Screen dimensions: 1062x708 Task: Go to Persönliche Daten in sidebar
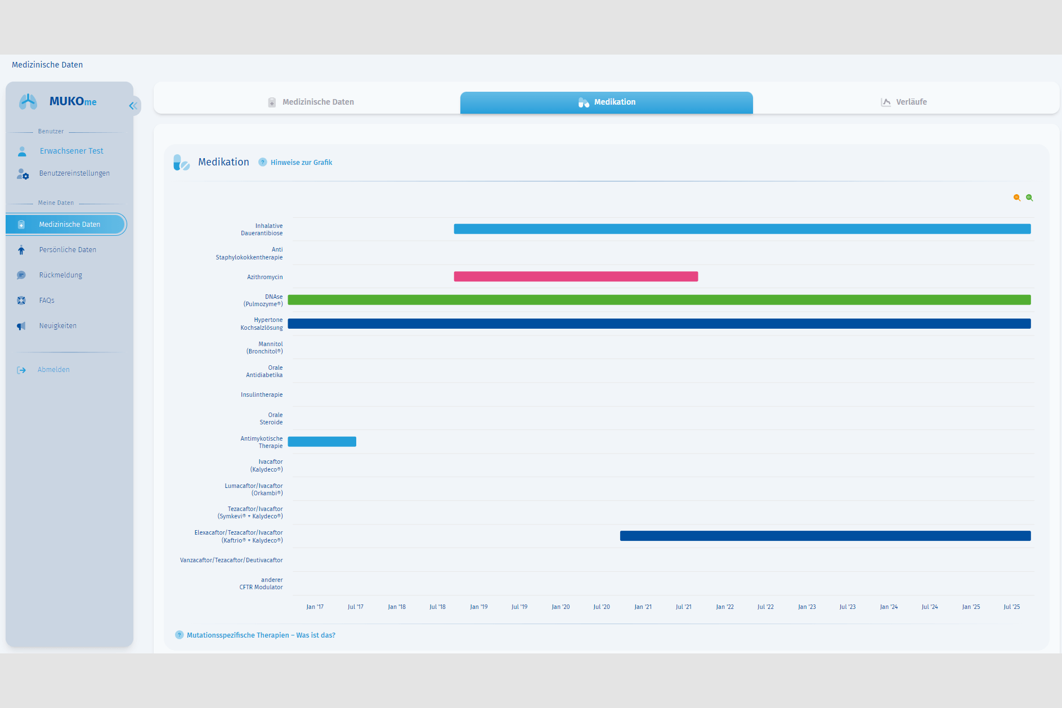pyautogui.click(x=68, y=250)
